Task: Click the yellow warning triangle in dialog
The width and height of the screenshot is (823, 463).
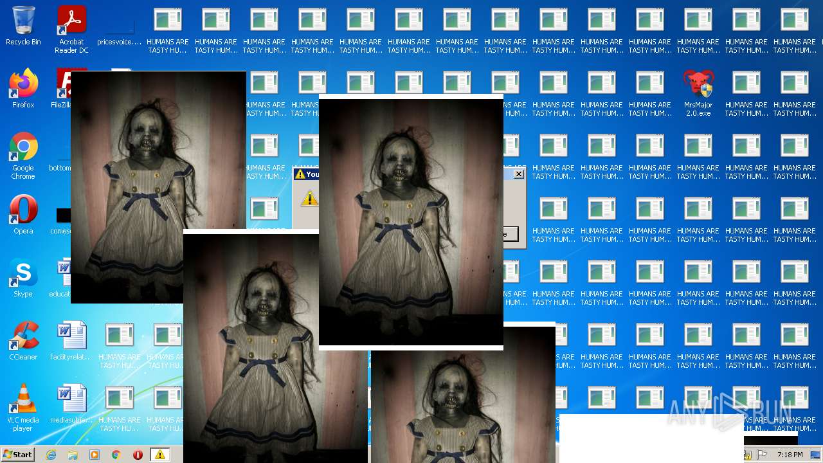Action: pos(309,198)
